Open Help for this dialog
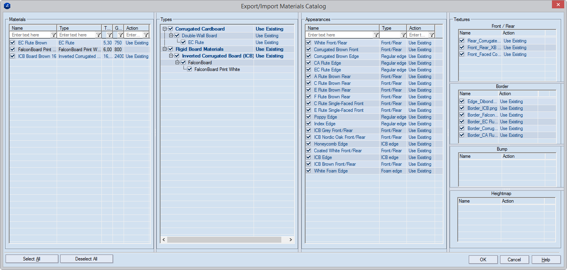 point(546,260)
